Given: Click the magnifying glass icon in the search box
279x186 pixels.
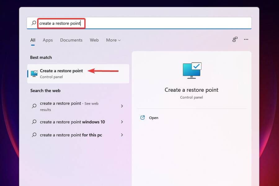Looking at the screenshot, I should 33,23.
